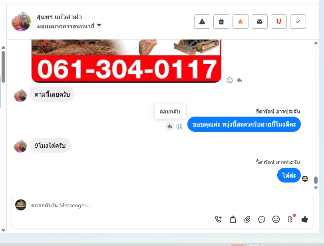This screenshot has height=246, width=324.
Task: Open the shopping bag icon in composer
Action: [233, 219]
